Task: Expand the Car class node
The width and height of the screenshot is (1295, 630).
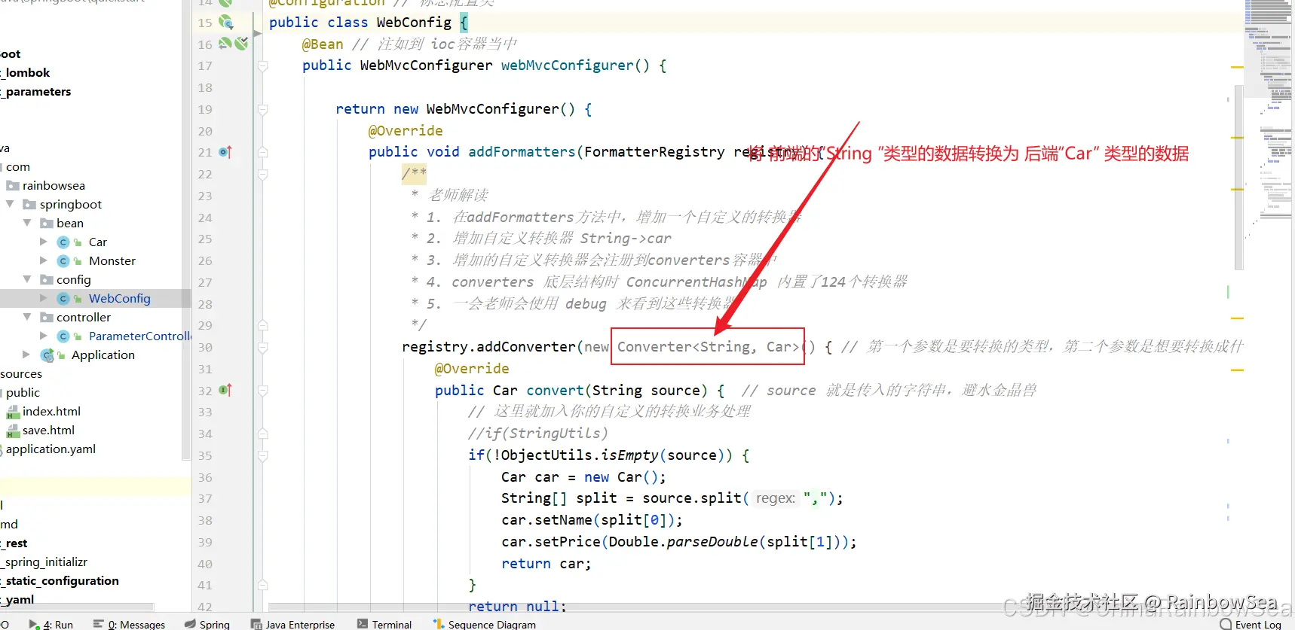Action: 44,242
